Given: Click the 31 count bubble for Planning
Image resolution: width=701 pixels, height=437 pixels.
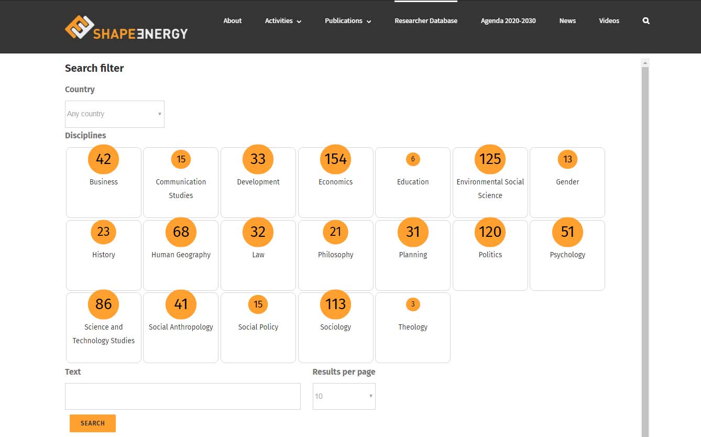Looking at the screenshot, I should (x=413, y=232).
